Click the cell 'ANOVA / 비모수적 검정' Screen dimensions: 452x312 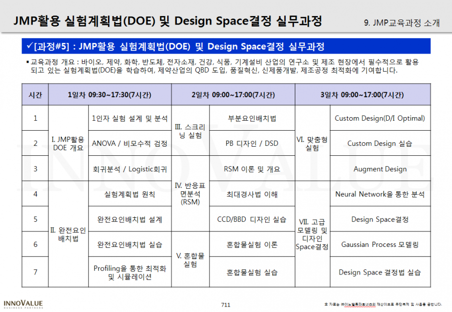click(130, 143)
